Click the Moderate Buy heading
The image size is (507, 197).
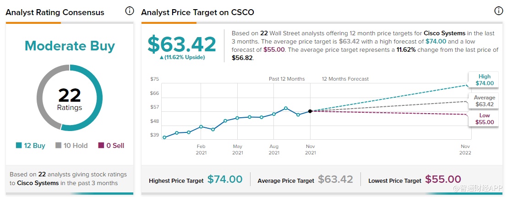pyautogui.click(x=70, y=46)
